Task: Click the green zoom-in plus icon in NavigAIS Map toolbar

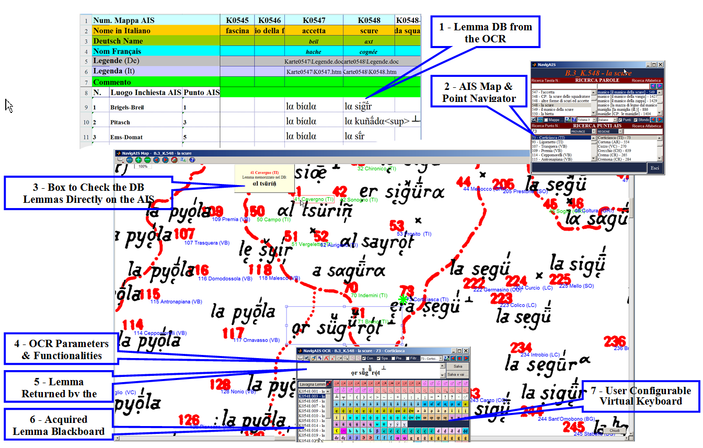Action: [x=139, y=159]
